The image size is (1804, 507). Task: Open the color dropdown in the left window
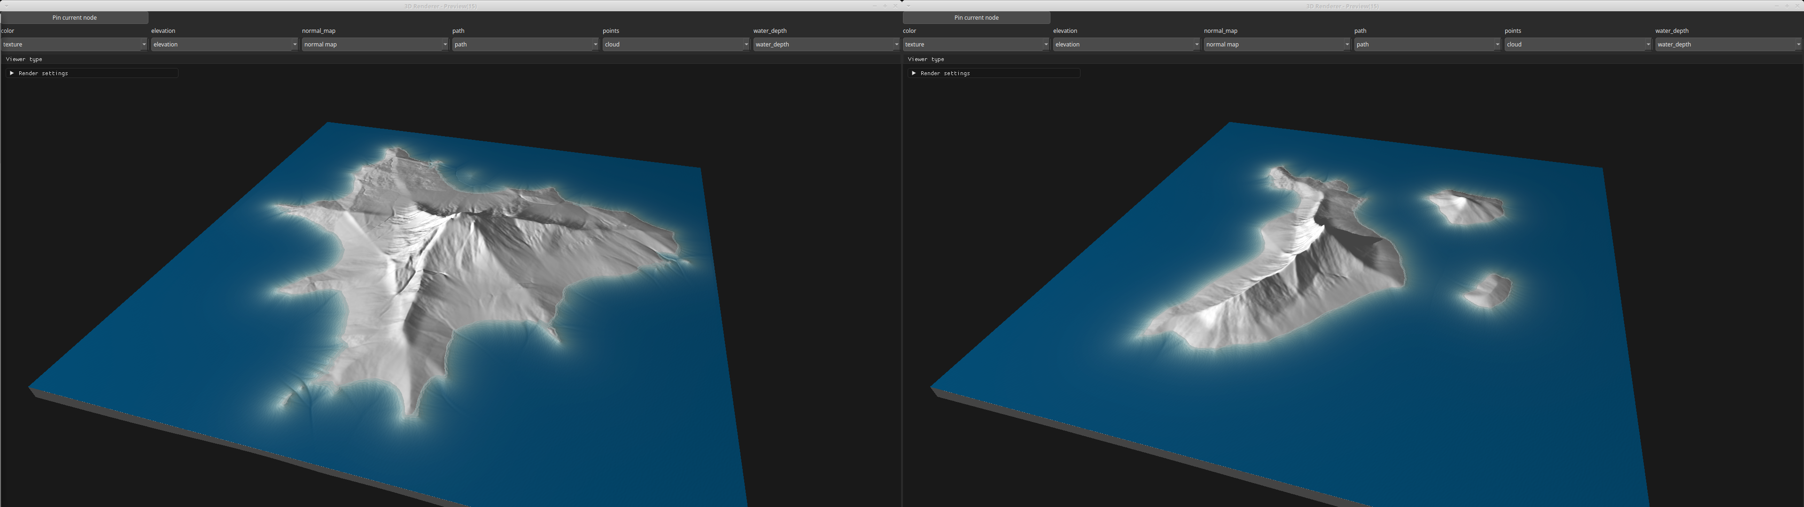(74, 44)
